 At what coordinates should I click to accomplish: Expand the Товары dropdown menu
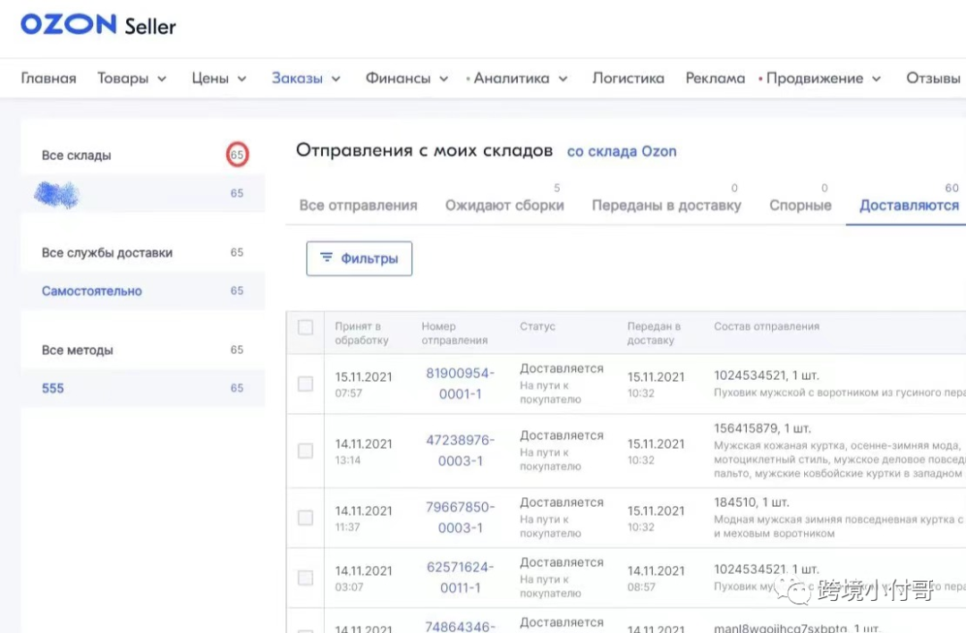(x=131, y=79)
